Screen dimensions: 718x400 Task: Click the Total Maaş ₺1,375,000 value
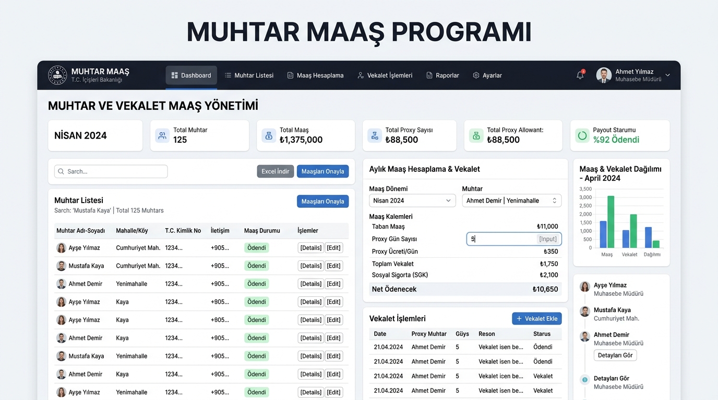point(301,140)
